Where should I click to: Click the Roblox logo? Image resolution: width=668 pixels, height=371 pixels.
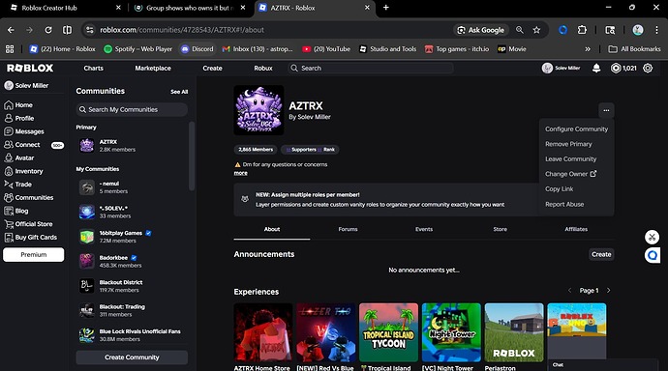coord(30,68)
